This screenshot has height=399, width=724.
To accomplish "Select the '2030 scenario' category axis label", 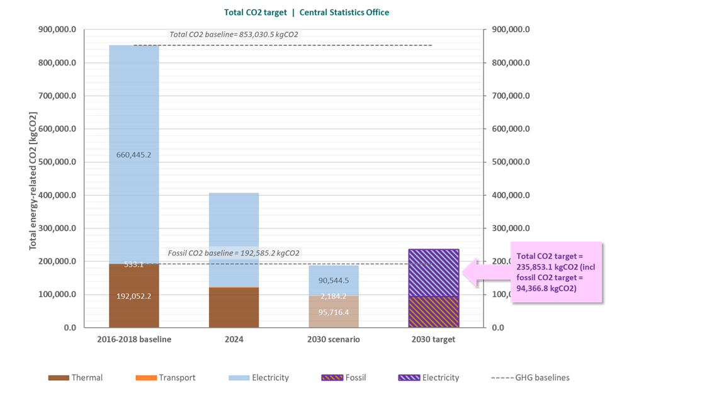I will (334, 339).
